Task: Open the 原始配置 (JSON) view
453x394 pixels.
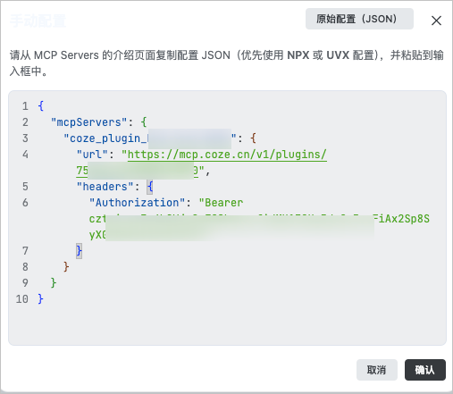Action: click(359, 19)
